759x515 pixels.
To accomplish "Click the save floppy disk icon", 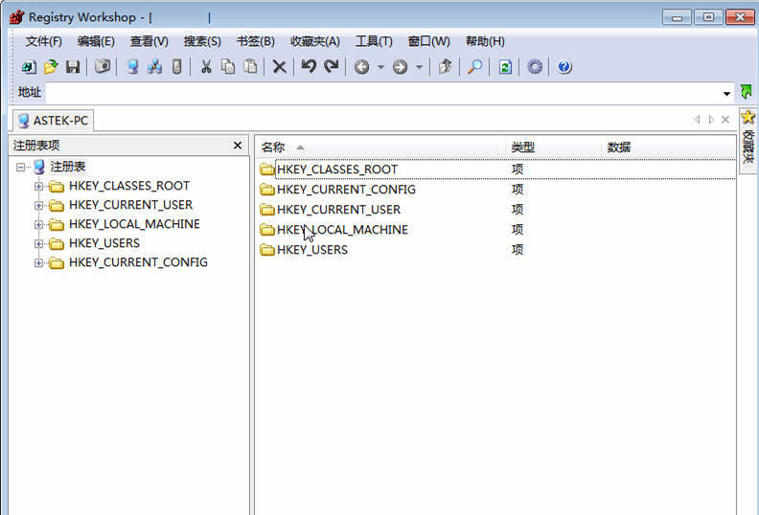I will pyautogui.click(x=73, y=67).
